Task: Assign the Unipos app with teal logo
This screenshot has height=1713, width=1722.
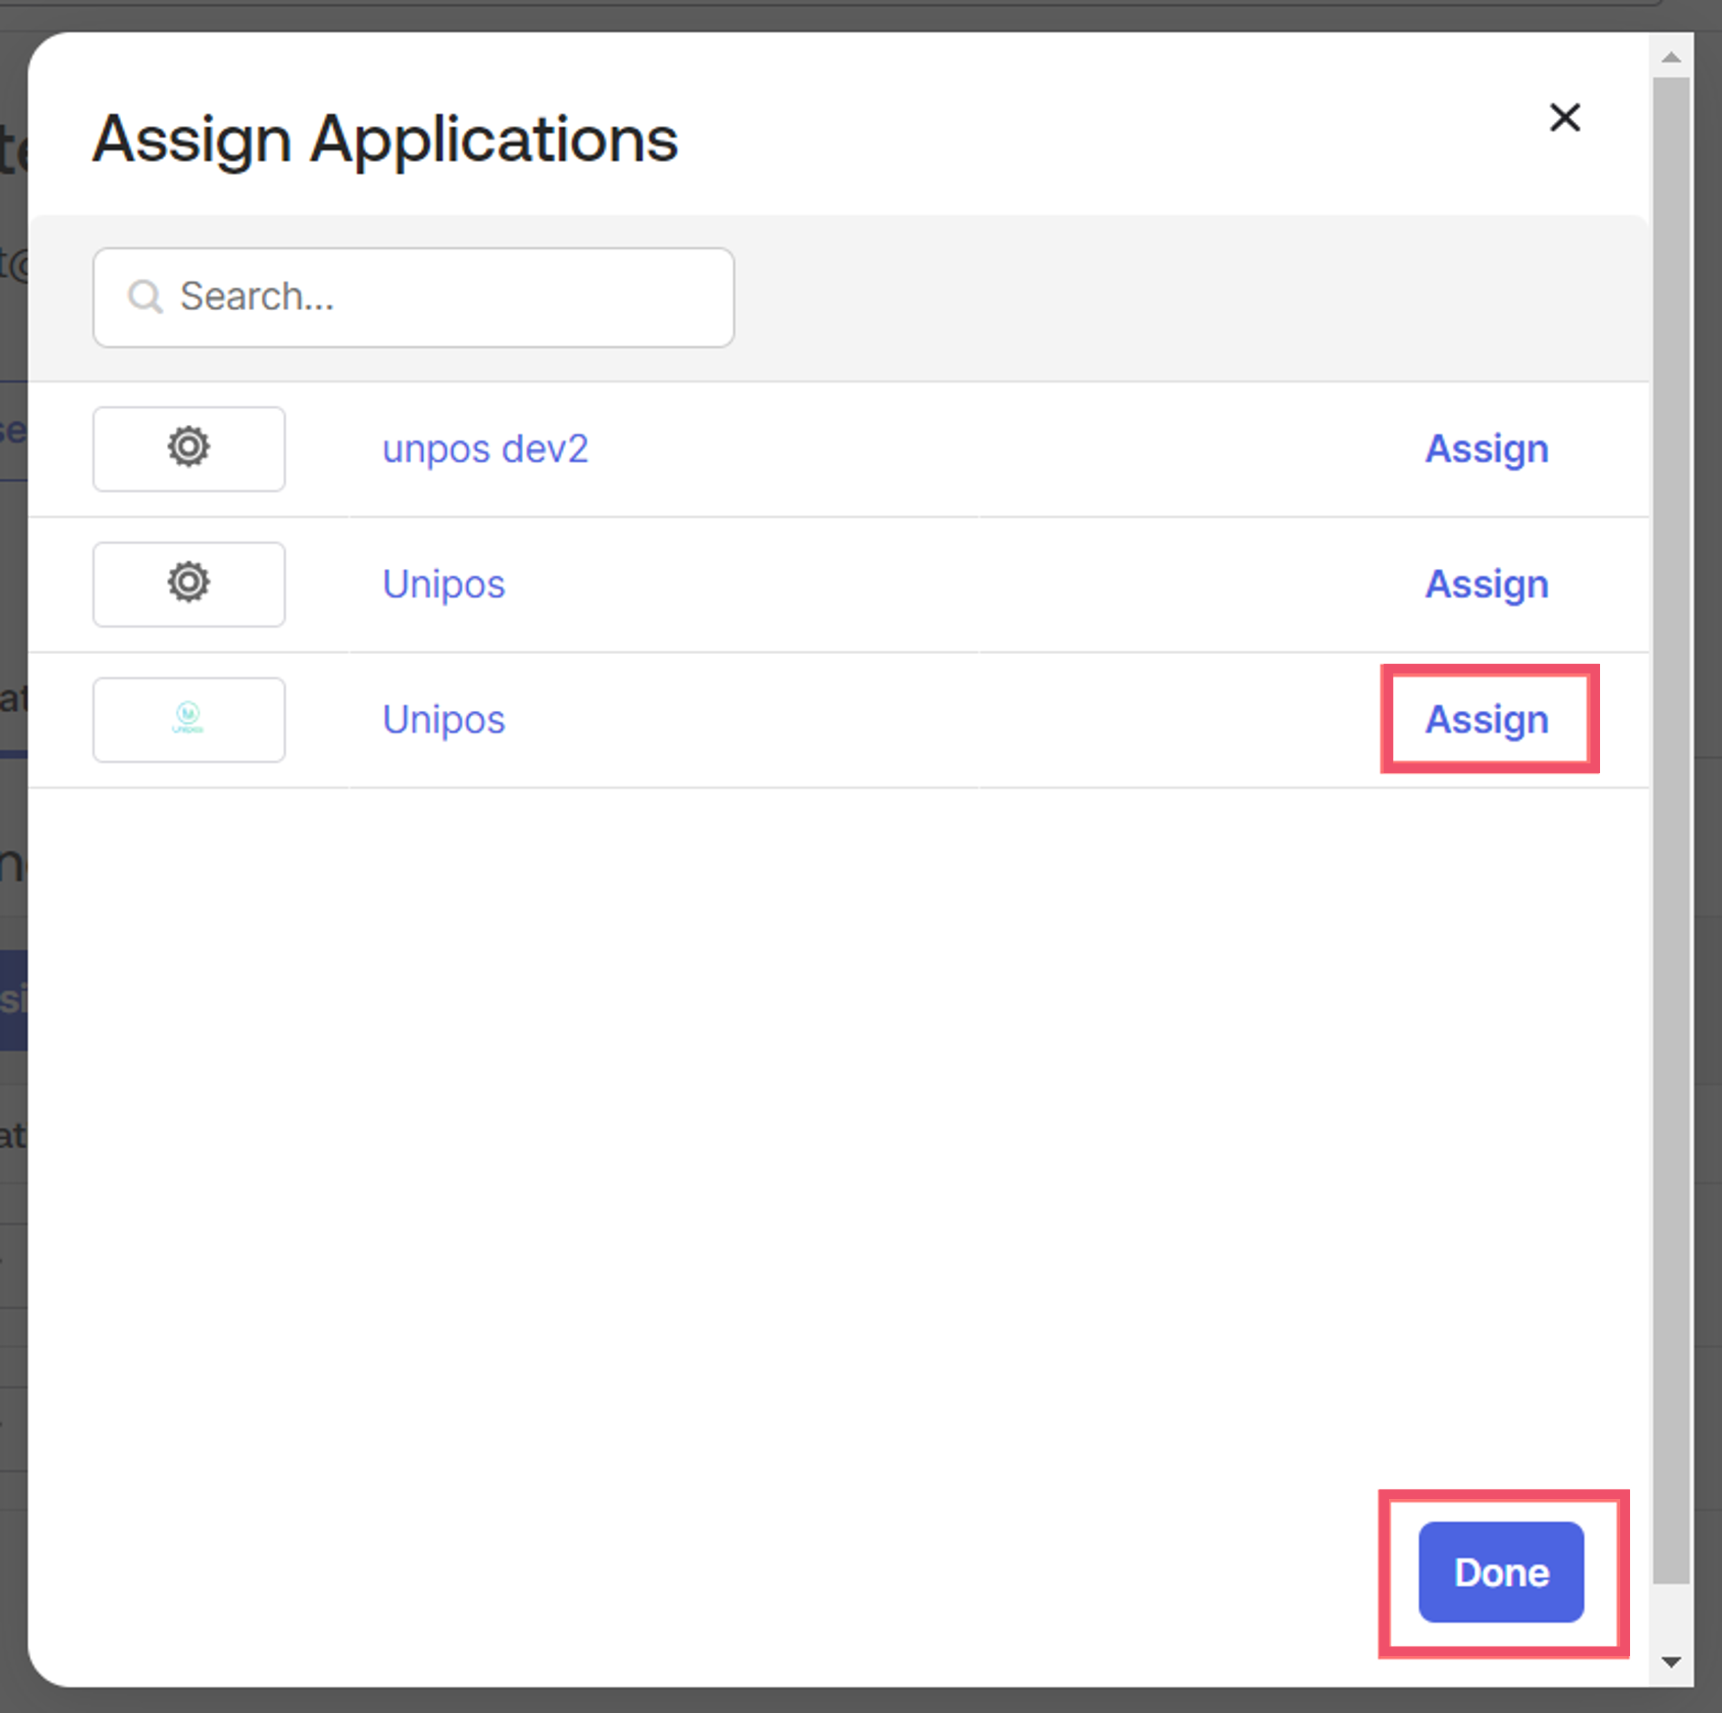Action: point(1487,719)
